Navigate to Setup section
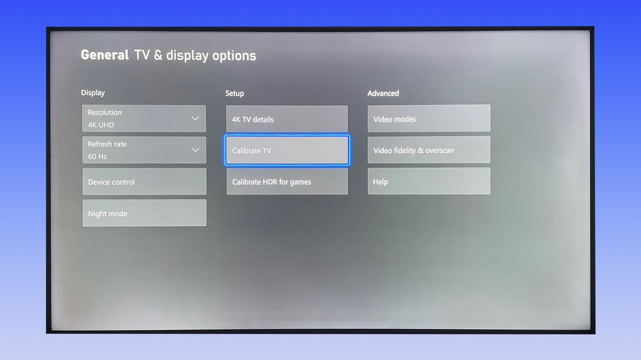 [235, 93]
